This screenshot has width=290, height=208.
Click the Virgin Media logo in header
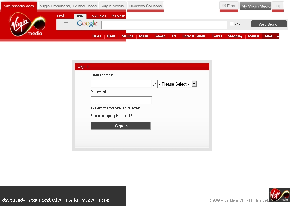pyautogui.click(x=27, y=24)
